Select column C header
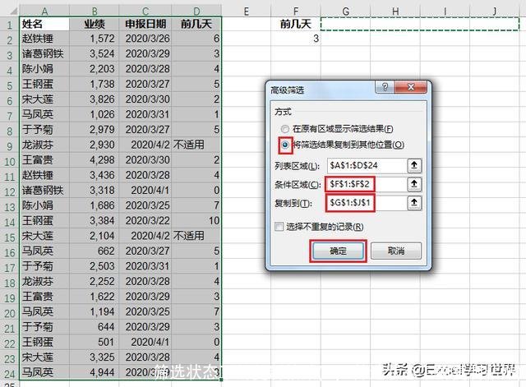The image size is (526, 387). [x=145, y=11]
